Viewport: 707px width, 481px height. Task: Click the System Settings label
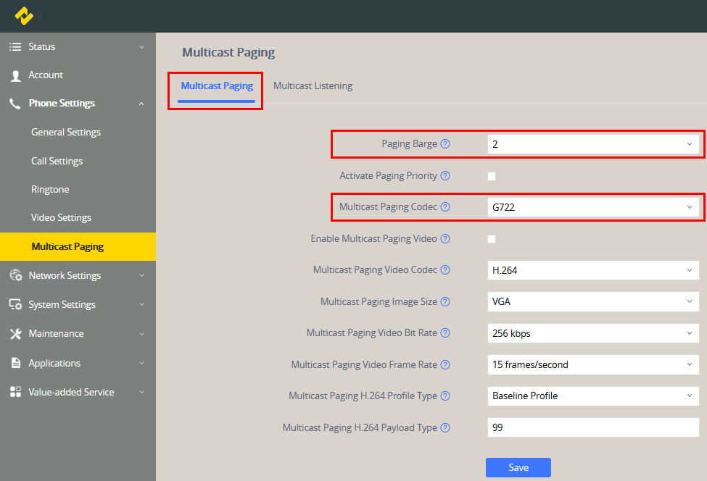tap(62, 304)
